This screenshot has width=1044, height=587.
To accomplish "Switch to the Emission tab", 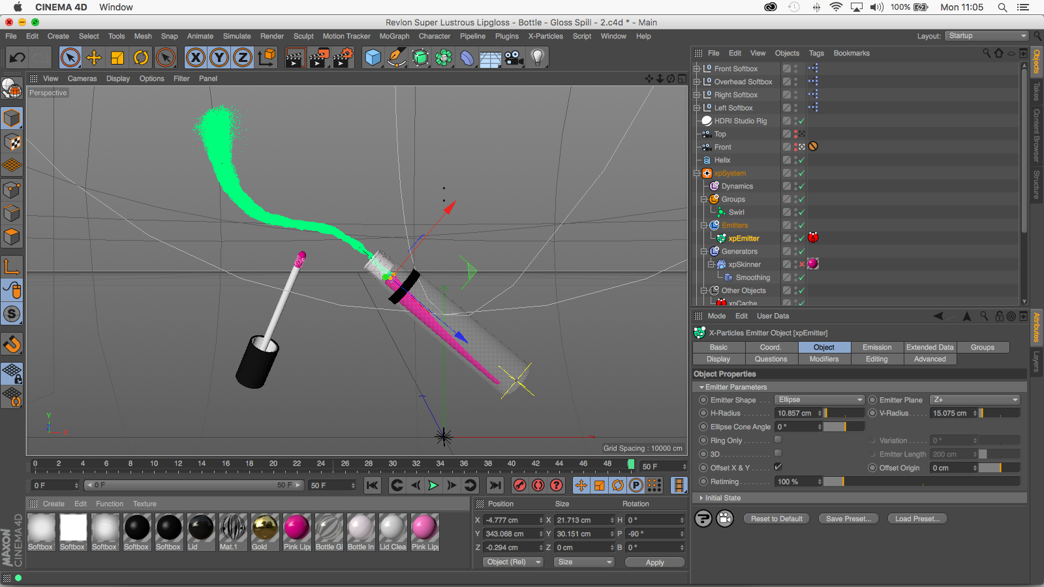I will click(877, 348).
